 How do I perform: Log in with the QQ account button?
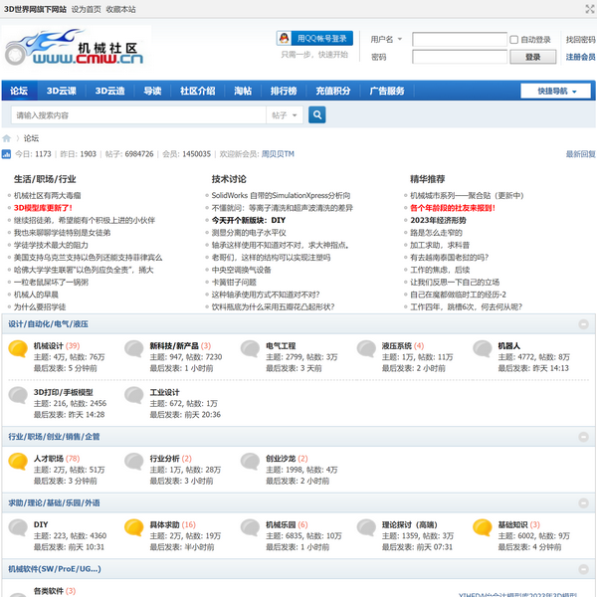314,38
